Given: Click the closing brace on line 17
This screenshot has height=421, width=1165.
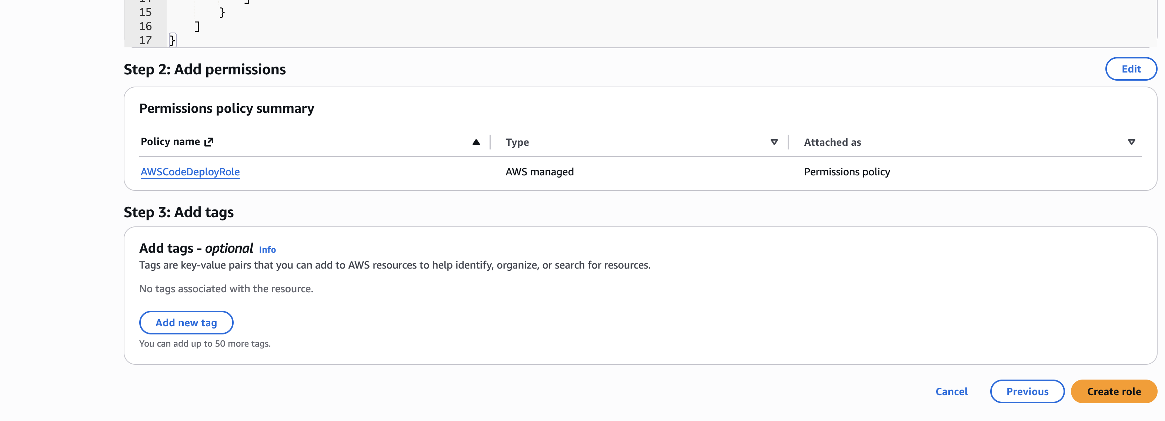Looking at the screenshot, I should coord(172,40).
